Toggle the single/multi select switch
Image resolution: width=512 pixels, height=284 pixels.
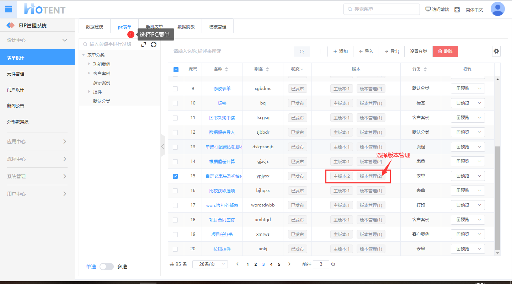coord(106,267)
